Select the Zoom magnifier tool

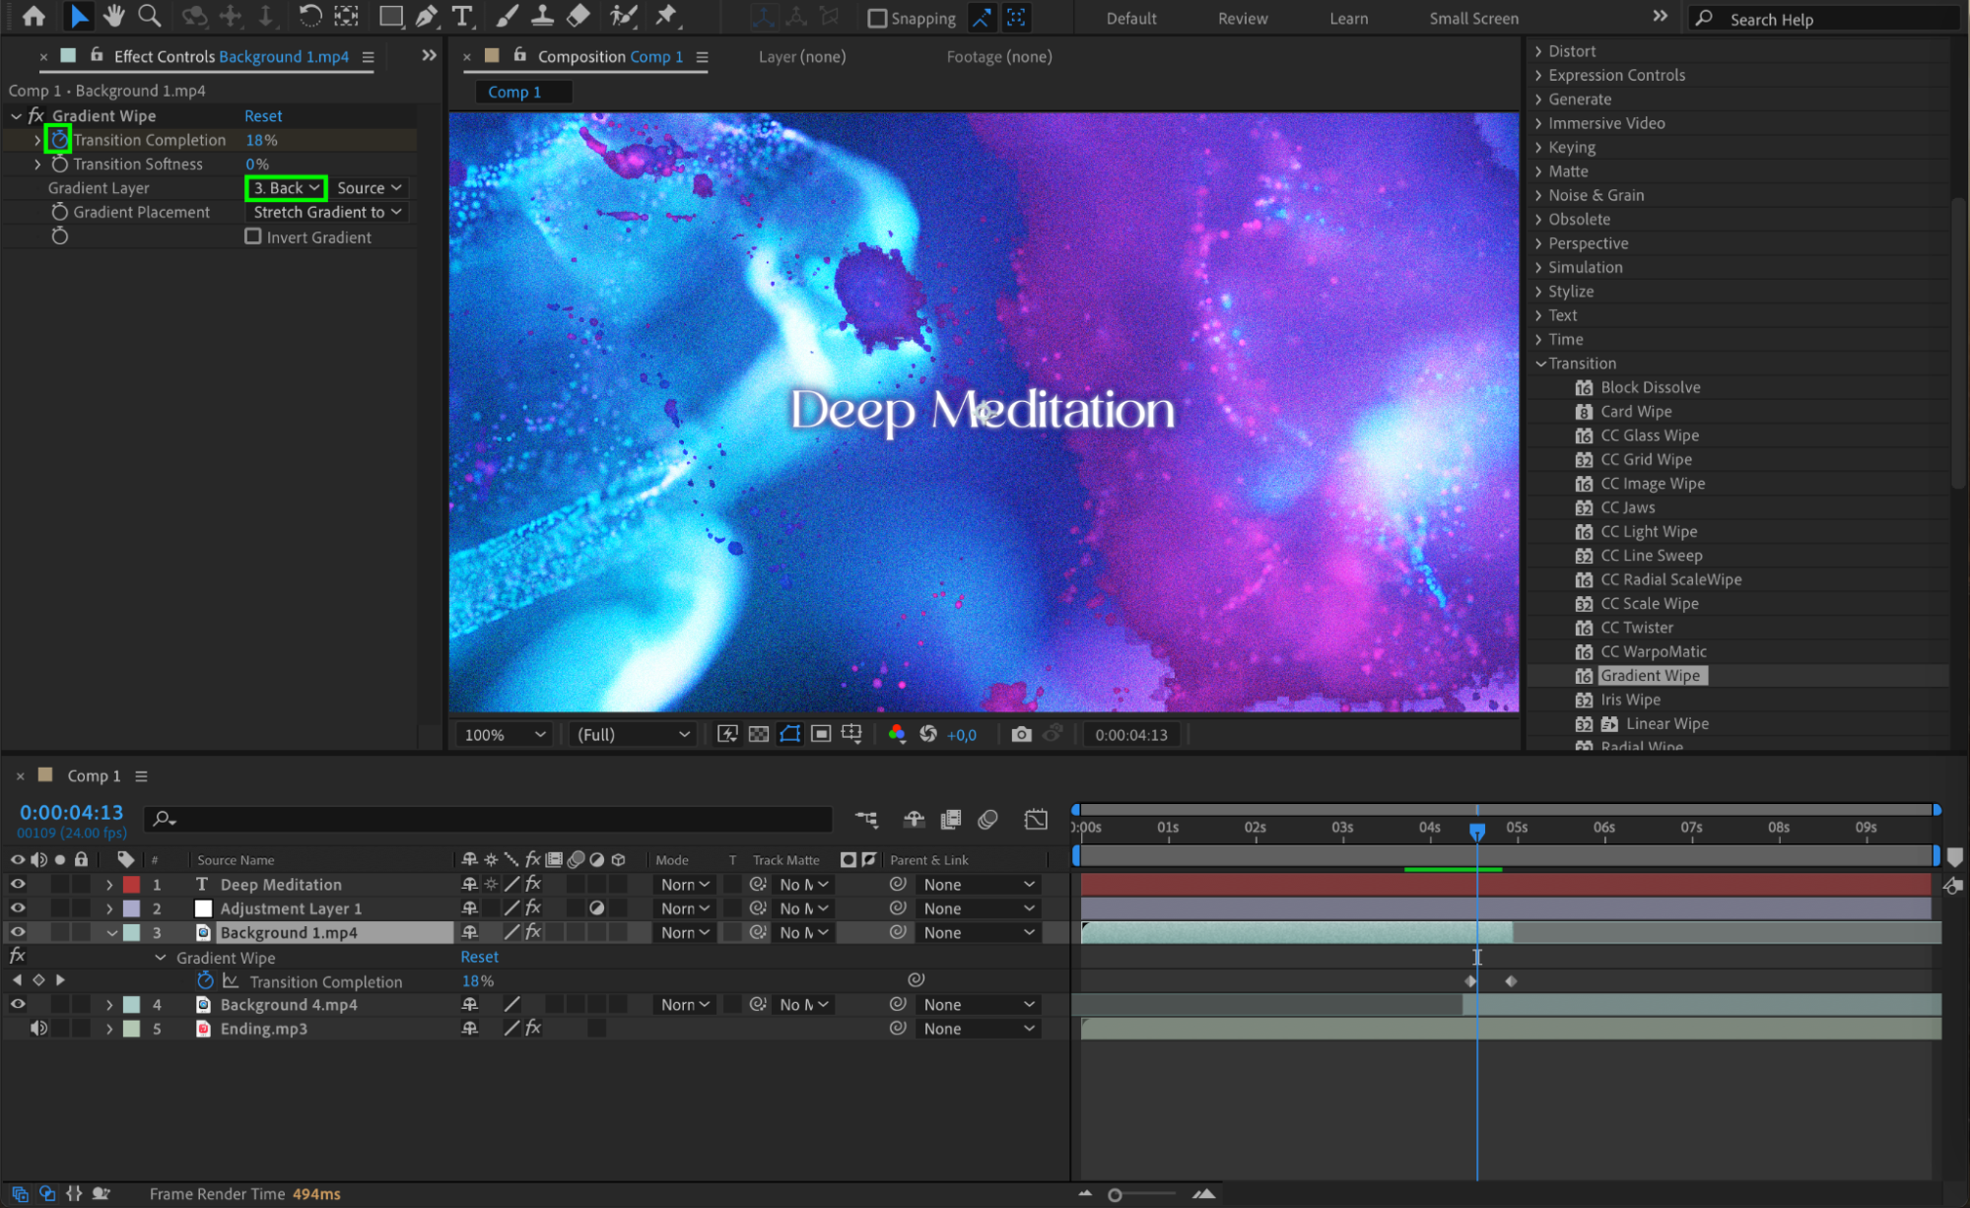click(x=149, y=16)
